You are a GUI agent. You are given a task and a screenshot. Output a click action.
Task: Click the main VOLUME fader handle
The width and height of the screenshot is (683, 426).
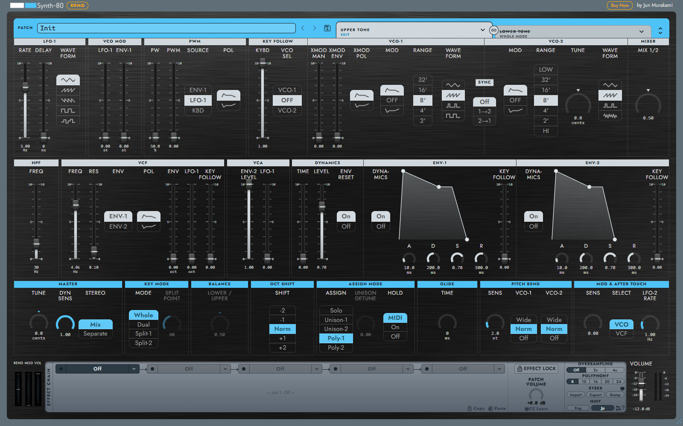click(641, 383)
